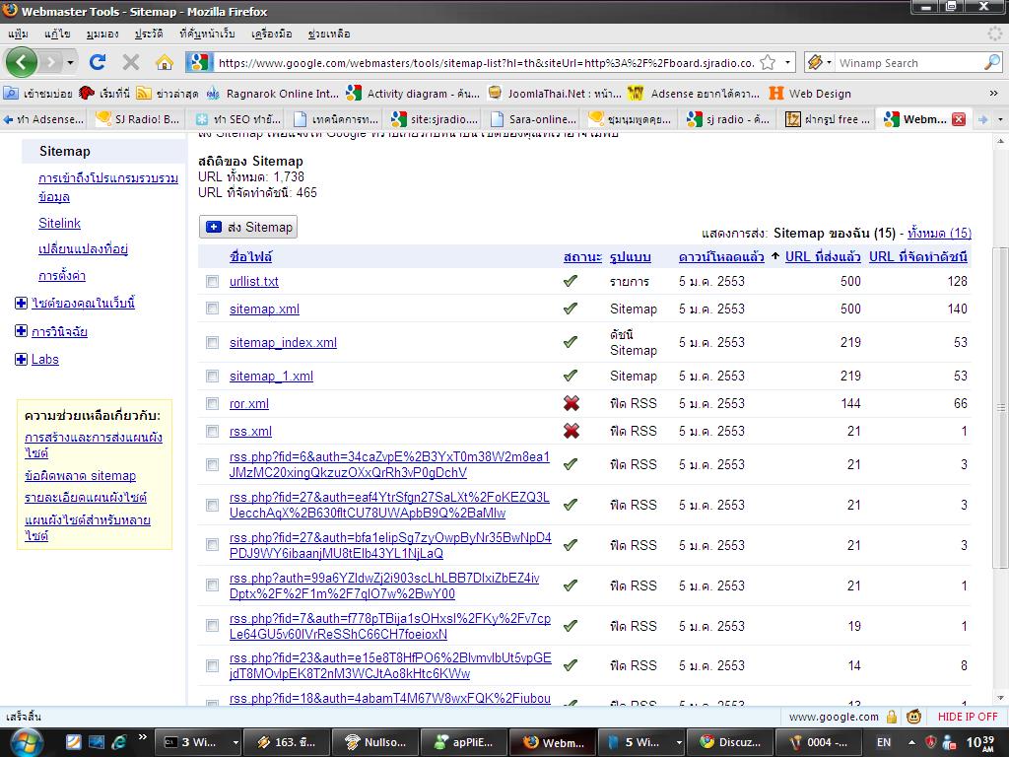1009x757 pixels.
Task: Close the Webmaster Tools tab
Action: coord(959,119)
